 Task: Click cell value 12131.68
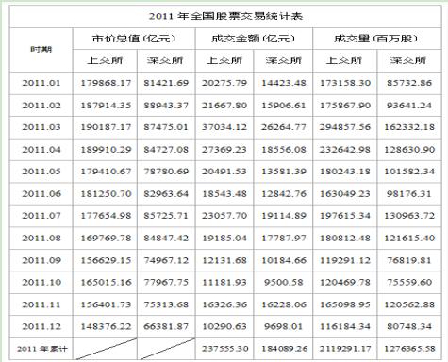224,260
